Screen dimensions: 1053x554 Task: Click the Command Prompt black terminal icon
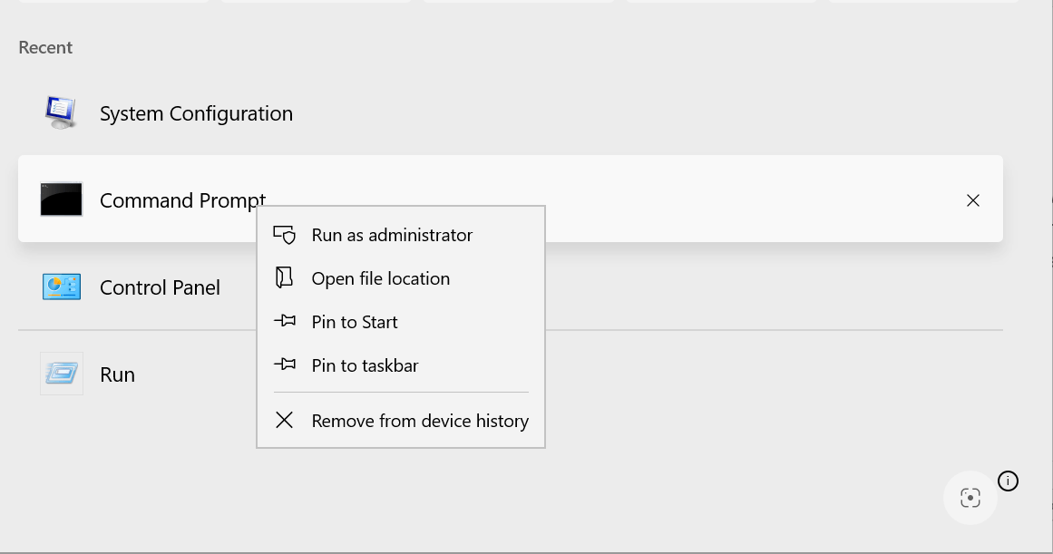(x=62, y=199)
